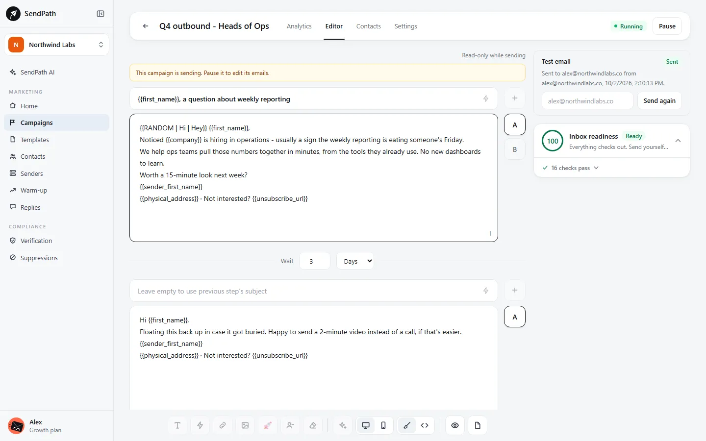The height and width of the screenshot is (441, 706).
Task: Select variant B of the first email
Action: pos(515,149)
